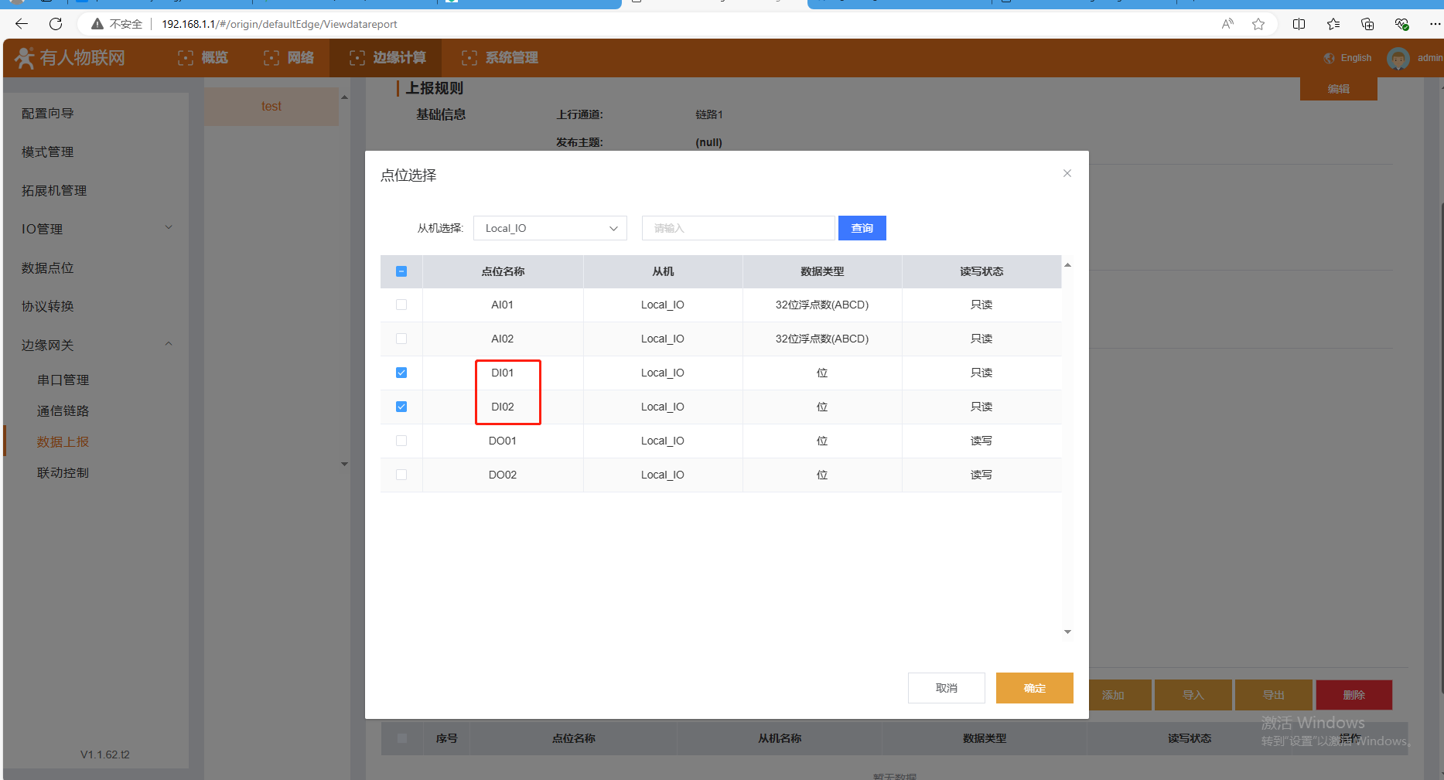Click the admin user avatar icon
This screenshot has height=780, width=1444.
(1398, 58)
